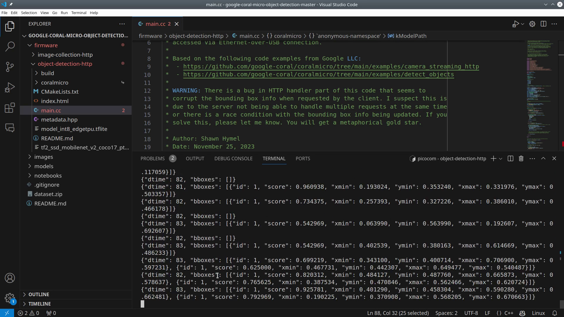564x317 pixels.
Task: Open the Search icon in activity bar
Action: pos(10,47)
